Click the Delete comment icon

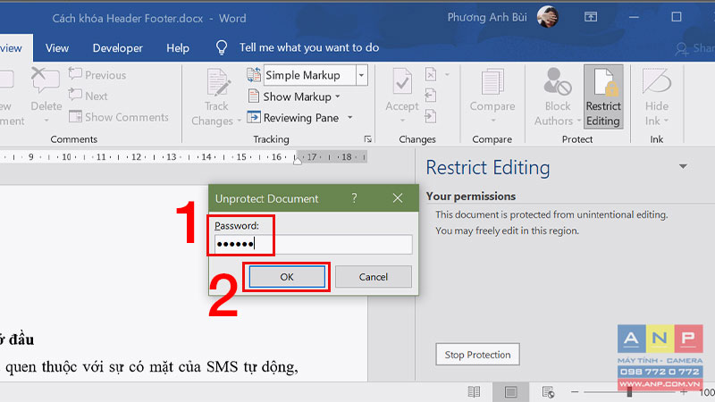coord(46,81)
